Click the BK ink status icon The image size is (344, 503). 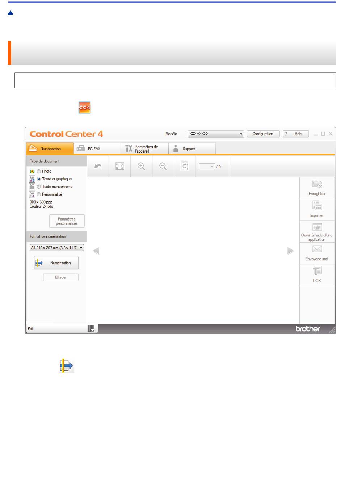[91, 329]
